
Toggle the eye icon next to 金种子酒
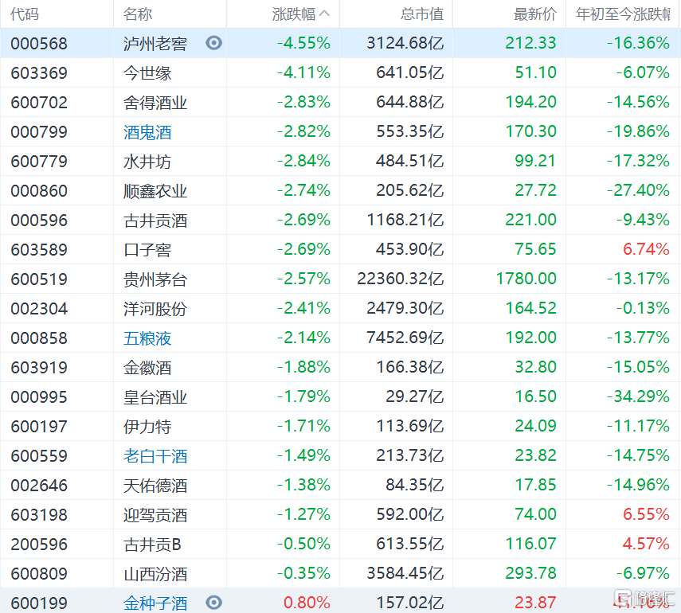[x=213, y=602]
